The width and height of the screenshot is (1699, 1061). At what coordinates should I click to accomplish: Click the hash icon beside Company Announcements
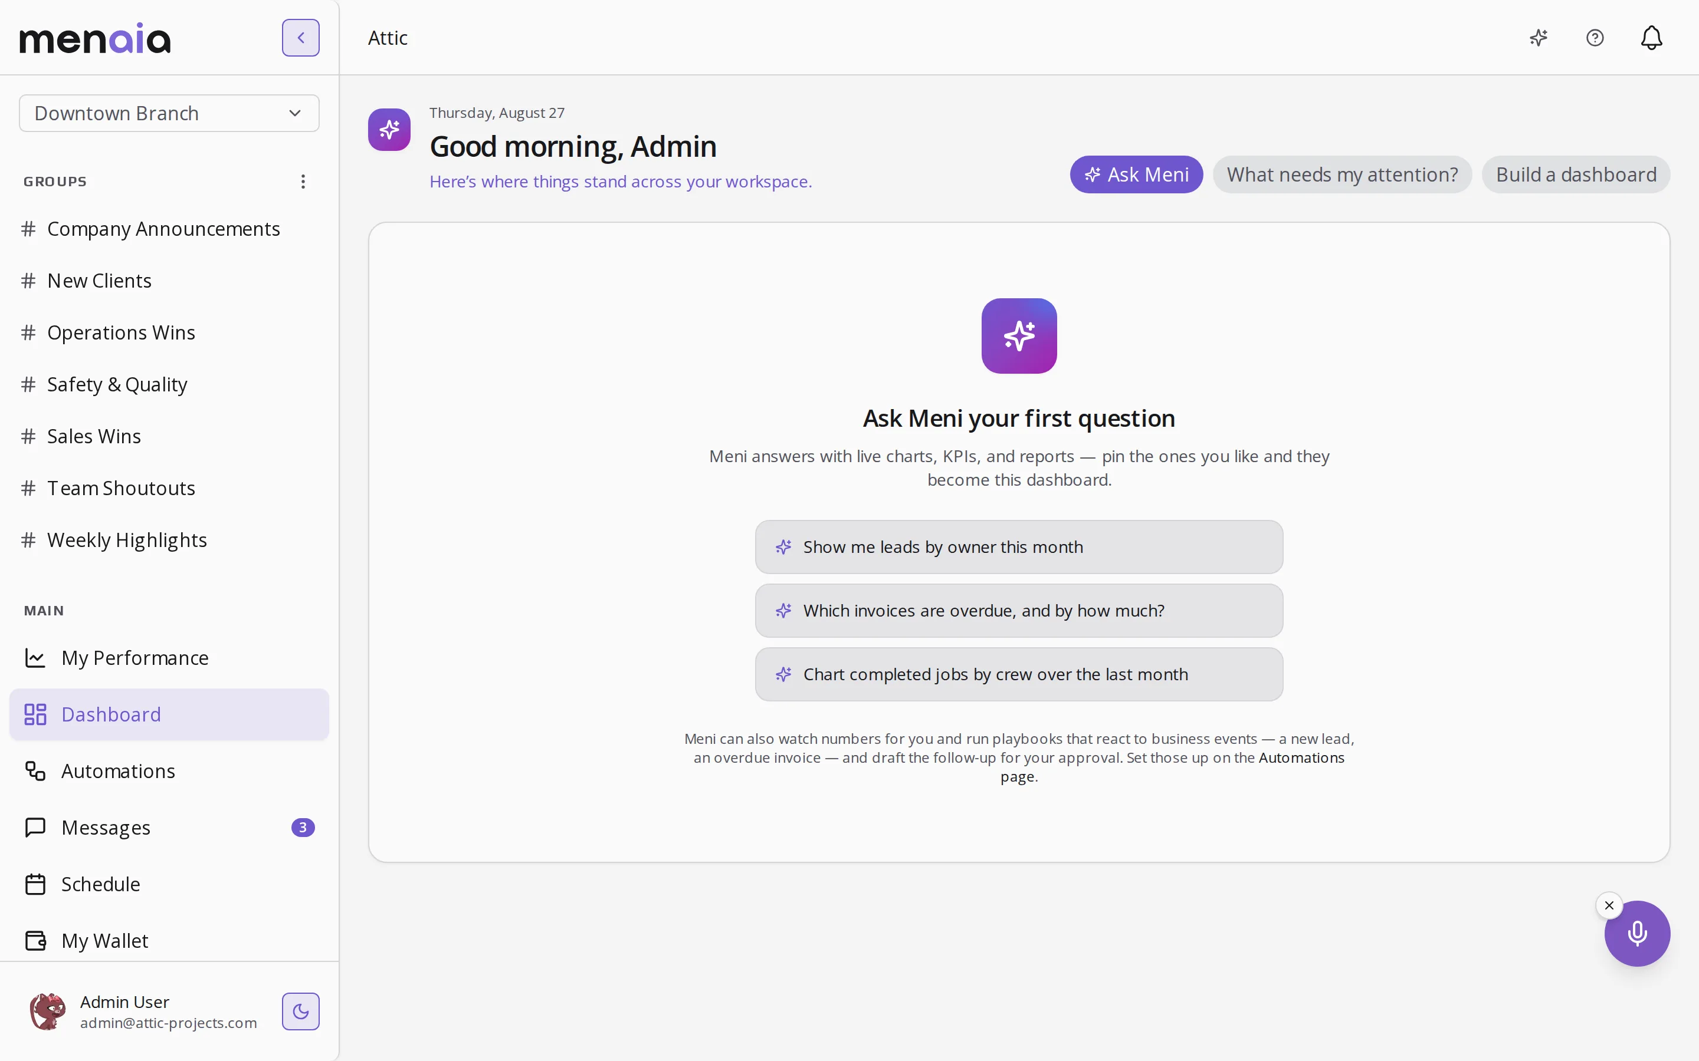pyautogui.click(x=28, y=229)
